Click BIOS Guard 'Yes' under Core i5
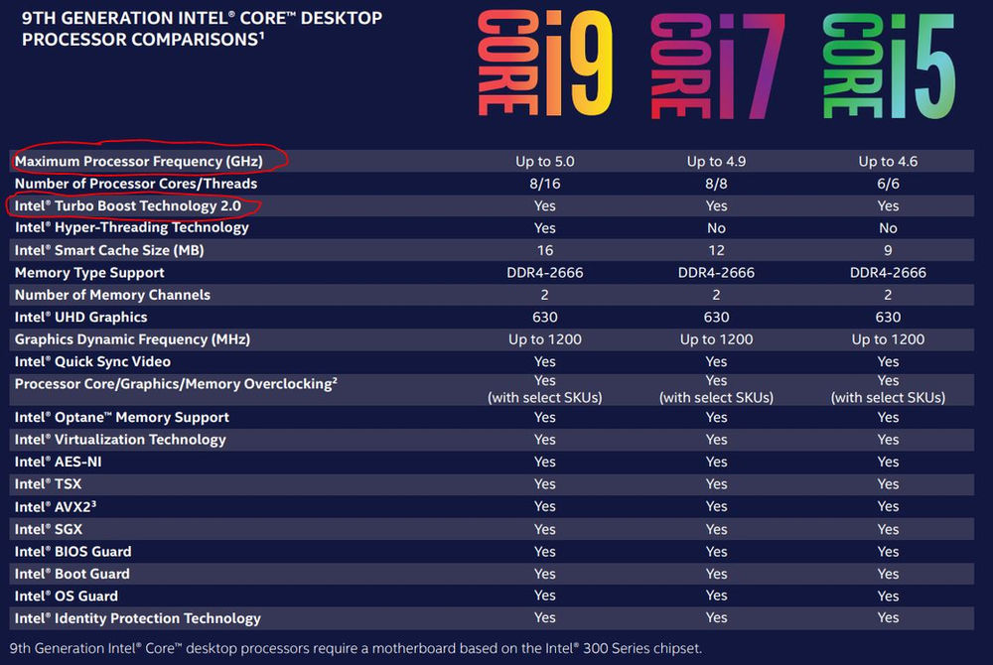Screen dimensions: 993x665 tap(888, 552)
